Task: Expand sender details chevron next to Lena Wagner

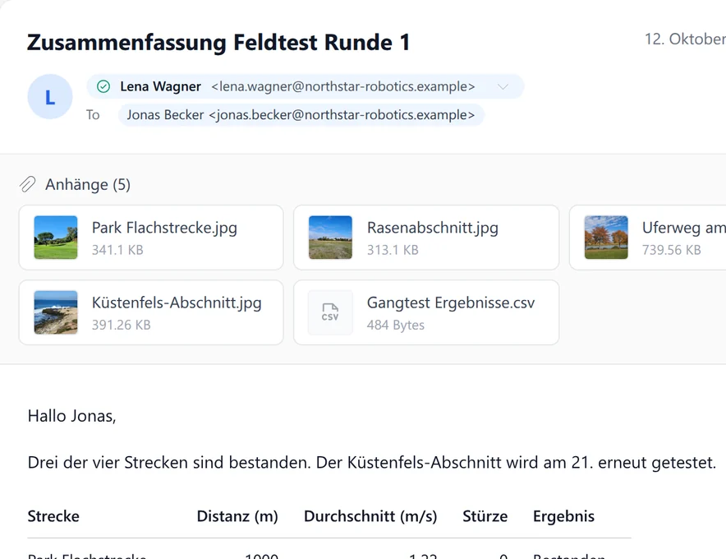Action: point(503,86)
